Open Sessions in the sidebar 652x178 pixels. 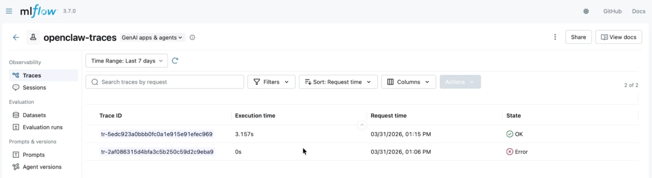43,87
